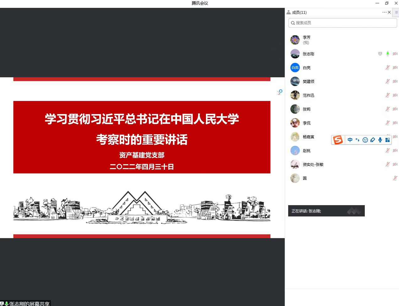Click the Sogou voice input microphone

(x=380, y=140)
